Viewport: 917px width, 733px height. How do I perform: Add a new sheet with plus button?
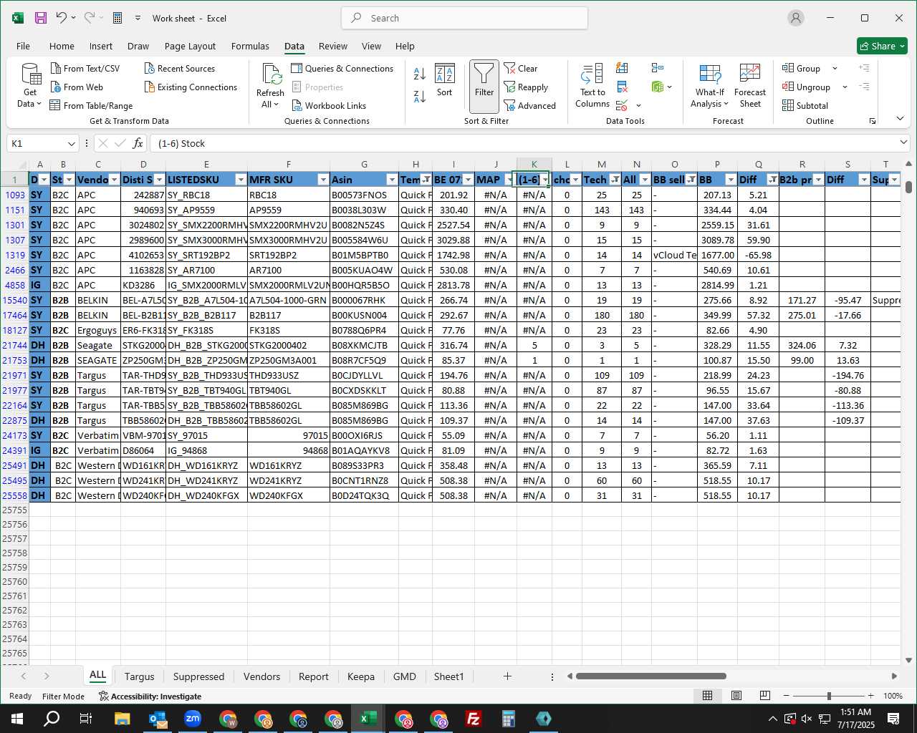[507, 676]
